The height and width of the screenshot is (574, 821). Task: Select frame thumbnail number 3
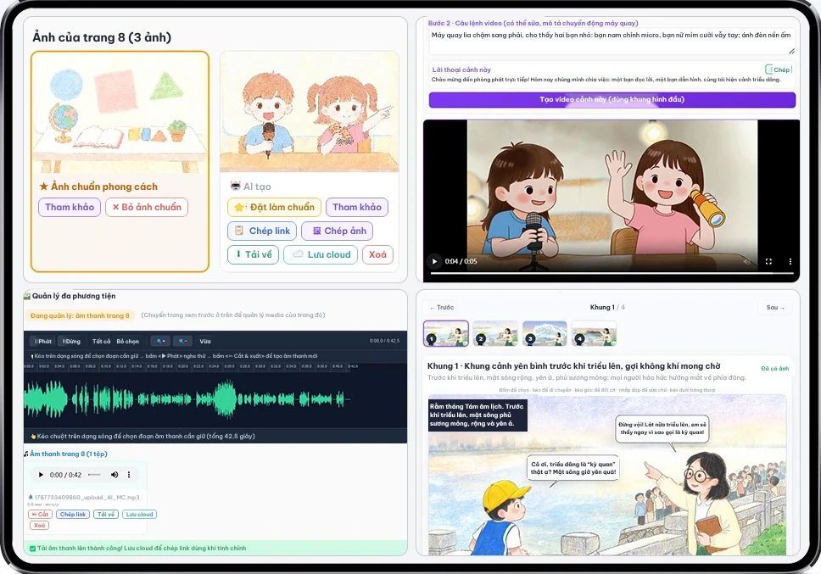click(x=545, y=333)
